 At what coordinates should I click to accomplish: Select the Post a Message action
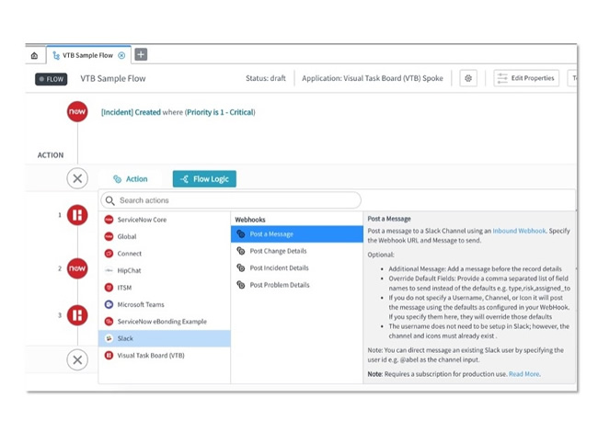point(297,234)
